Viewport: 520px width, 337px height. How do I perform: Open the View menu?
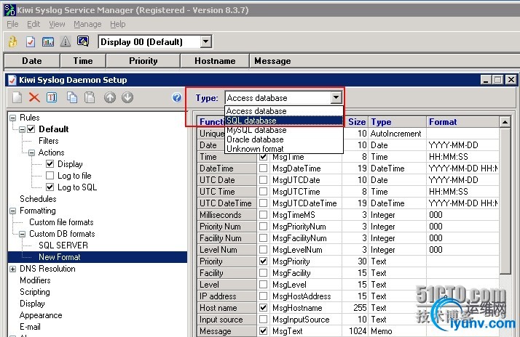[57, 24]
